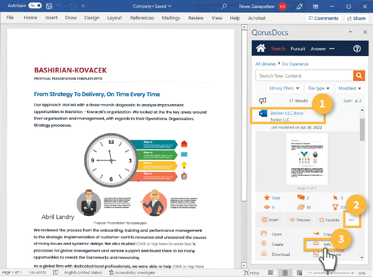Close the QorusDocs task pane
Screen dimensions: 373x277
point(365,32)
